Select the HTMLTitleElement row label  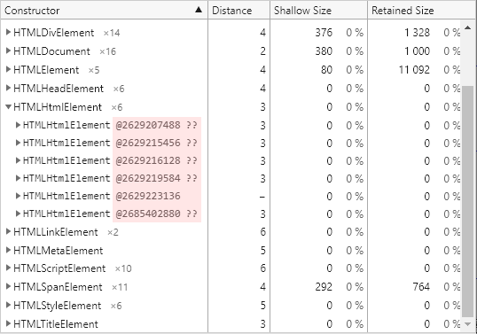click(x=56, y=324)
